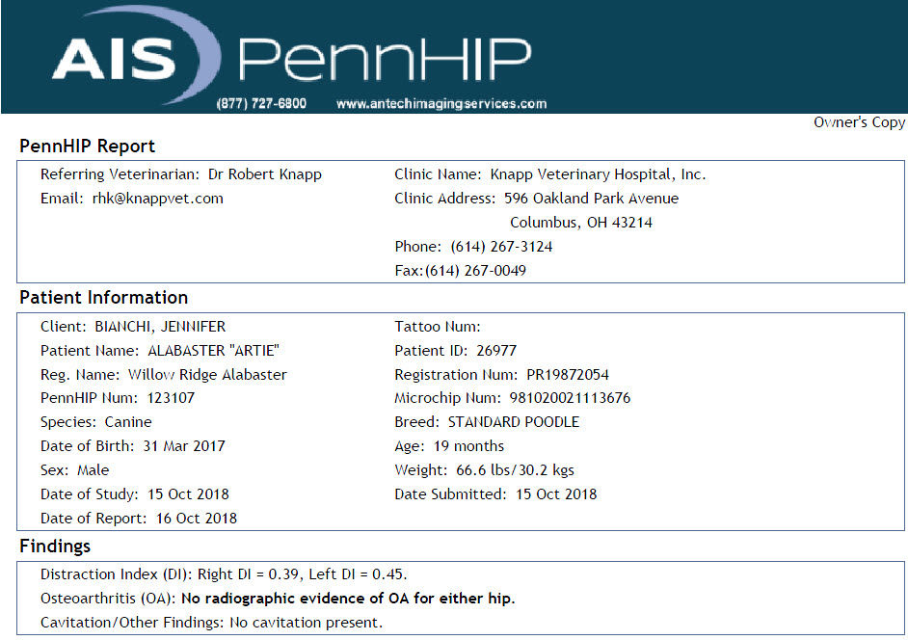908x640 pixels.
Task: Select the PennHIP Report heading
Action: pyautogui.click(x=87, y=146)
